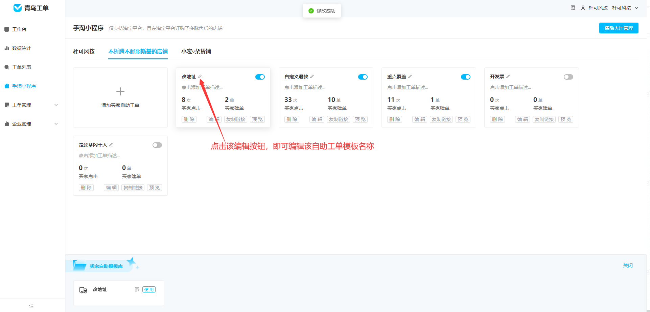Enable the 开发票 switch
This screenshot has height=312, width=650.
(568, 77)
